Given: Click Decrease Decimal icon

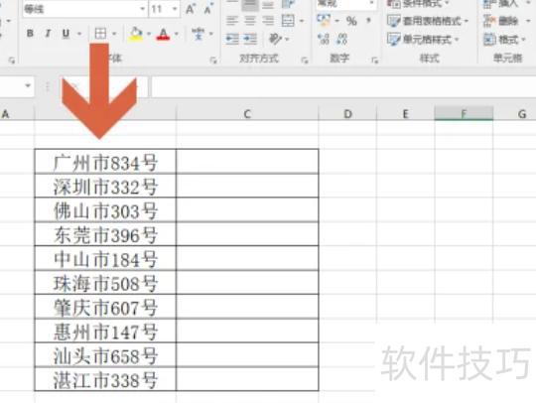Looking at the screenshot, I should 341,39.
